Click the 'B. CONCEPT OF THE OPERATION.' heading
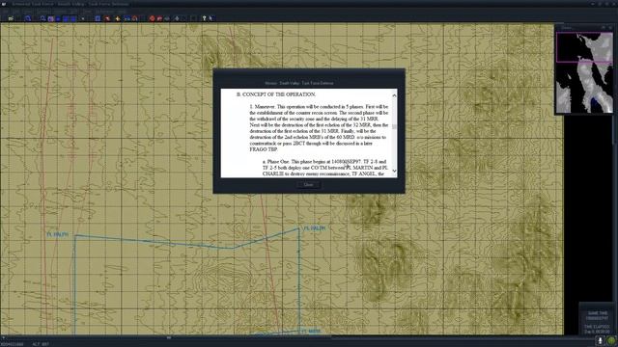This screenshot has width=618, height=347. pyautogui.click(x=276, y=94)
